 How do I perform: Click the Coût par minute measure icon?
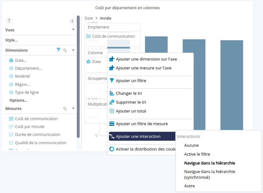11,127
